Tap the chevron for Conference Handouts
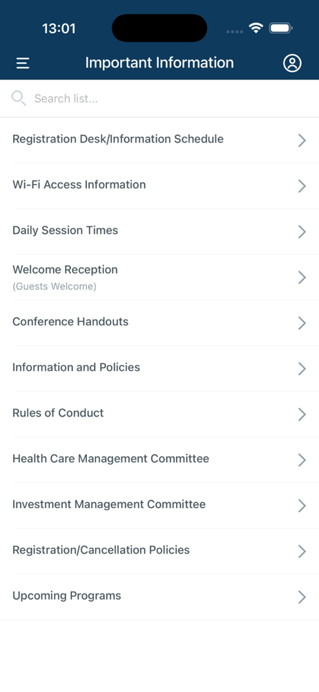Image resolution: width=319 pixels, height=692 pixels. tap(302, 323)
